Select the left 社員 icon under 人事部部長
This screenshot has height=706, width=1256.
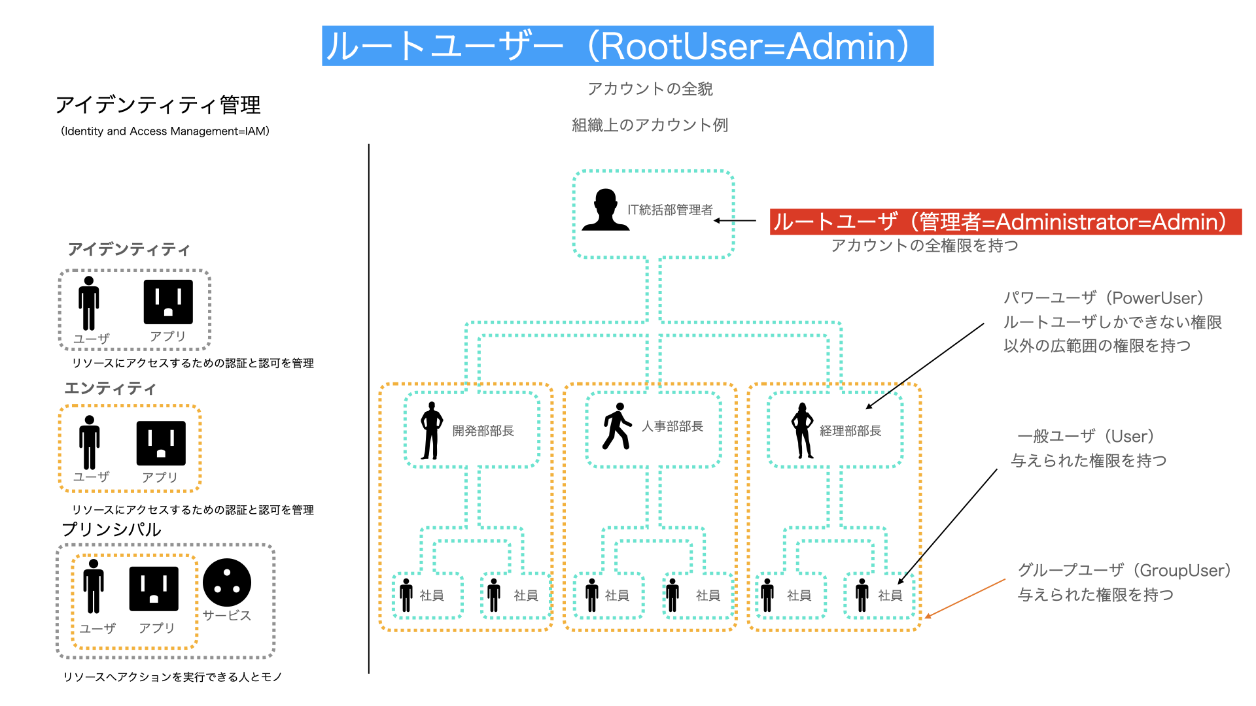click(592, 595)
